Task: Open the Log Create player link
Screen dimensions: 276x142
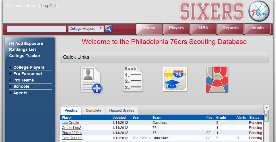Action: 70,123
